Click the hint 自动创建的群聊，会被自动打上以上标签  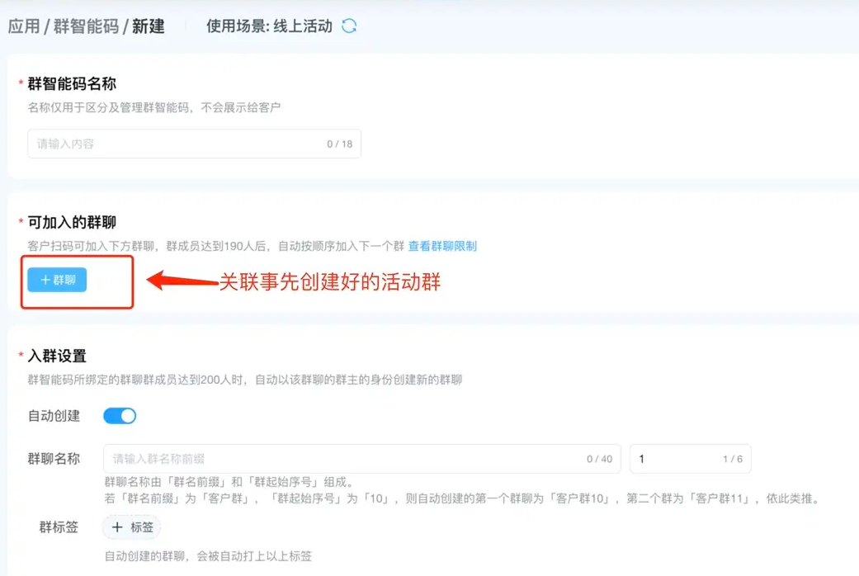tap(208, 556)
